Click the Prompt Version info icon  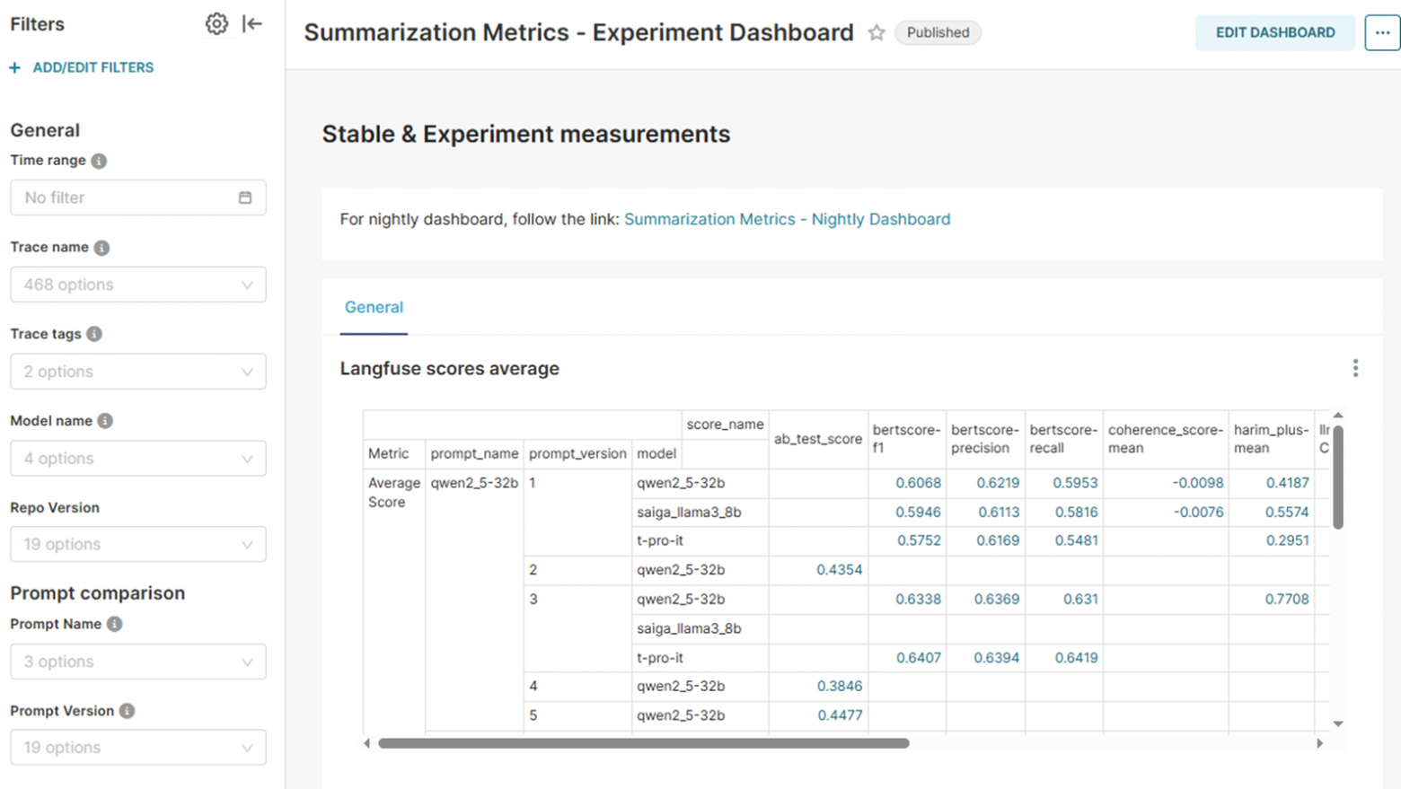pyautogui.click(x=128, y=711)
